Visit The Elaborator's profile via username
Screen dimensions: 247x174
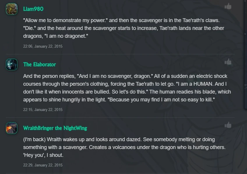39,64
